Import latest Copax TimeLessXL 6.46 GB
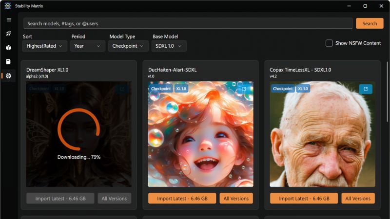Viewport: 390px width, 219px height. pos(304,199)
